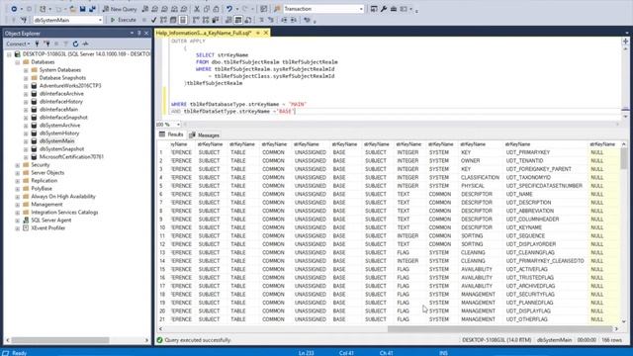Select AdventureWorks2016CTP3 database in tree
The image size is (633, 356).
coord(70,86)
